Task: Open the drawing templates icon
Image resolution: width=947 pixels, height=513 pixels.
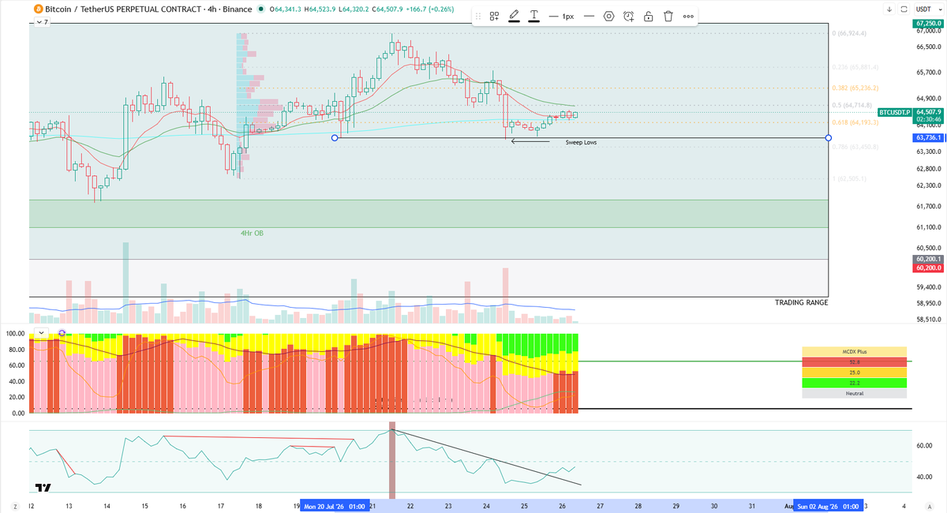Action: coord(494,16)
